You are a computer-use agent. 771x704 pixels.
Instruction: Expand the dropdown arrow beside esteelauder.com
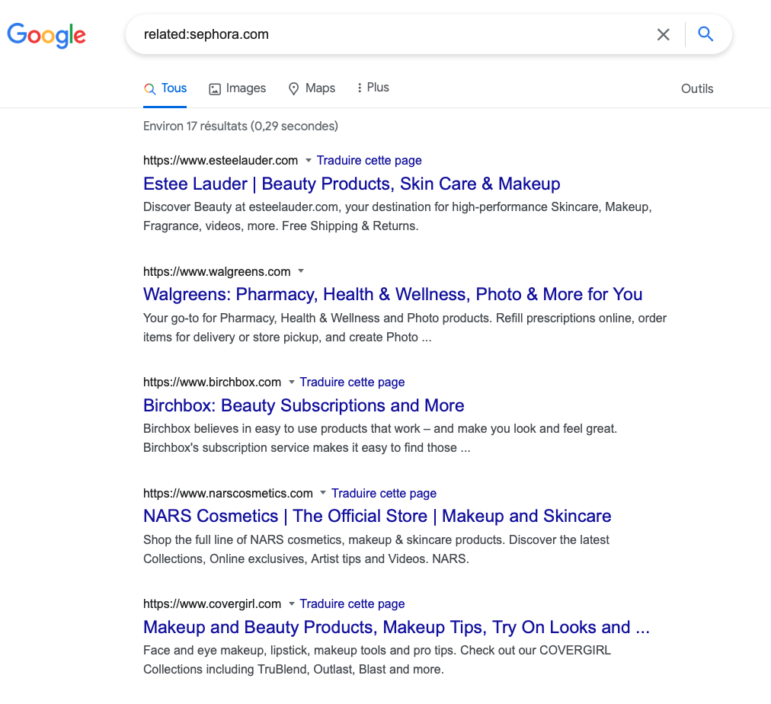pyautogui.click(x=309, y=160)
